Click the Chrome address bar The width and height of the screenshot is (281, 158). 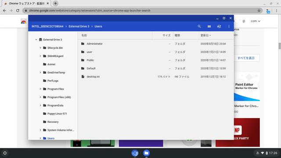click(142, 11)
